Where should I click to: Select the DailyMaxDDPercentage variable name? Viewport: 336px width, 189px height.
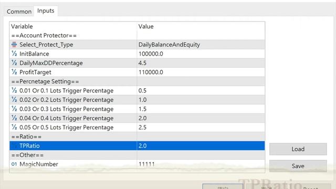tap(51, 63)
